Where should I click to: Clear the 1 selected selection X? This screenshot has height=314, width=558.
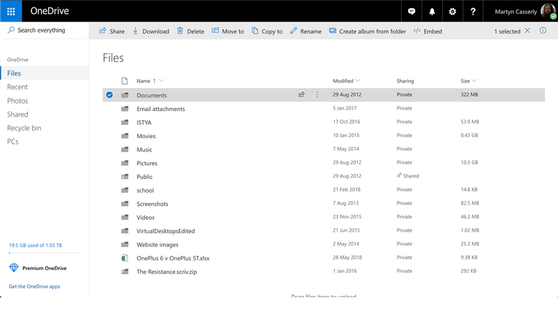point(527,31)
